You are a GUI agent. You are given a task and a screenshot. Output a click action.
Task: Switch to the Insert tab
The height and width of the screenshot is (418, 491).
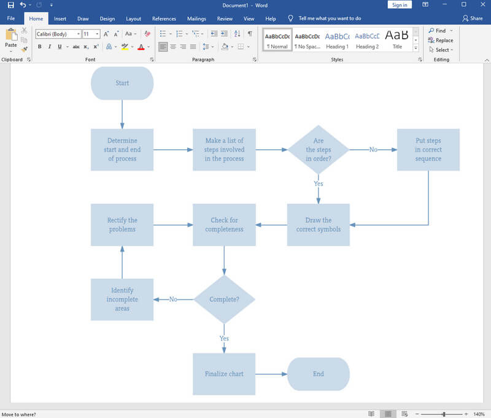(60, 18)
